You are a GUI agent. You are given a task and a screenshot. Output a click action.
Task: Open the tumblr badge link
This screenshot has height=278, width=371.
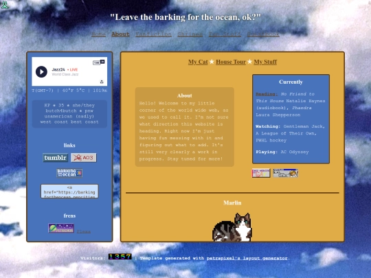click(x=56, y=158)
